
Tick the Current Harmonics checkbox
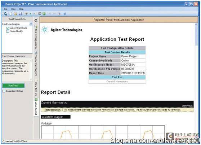click(8, 28)
